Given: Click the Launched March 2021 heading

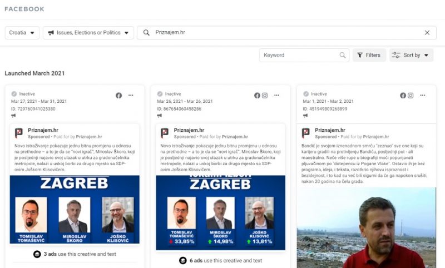Looking at the screenshot, I should pos(34,73).
